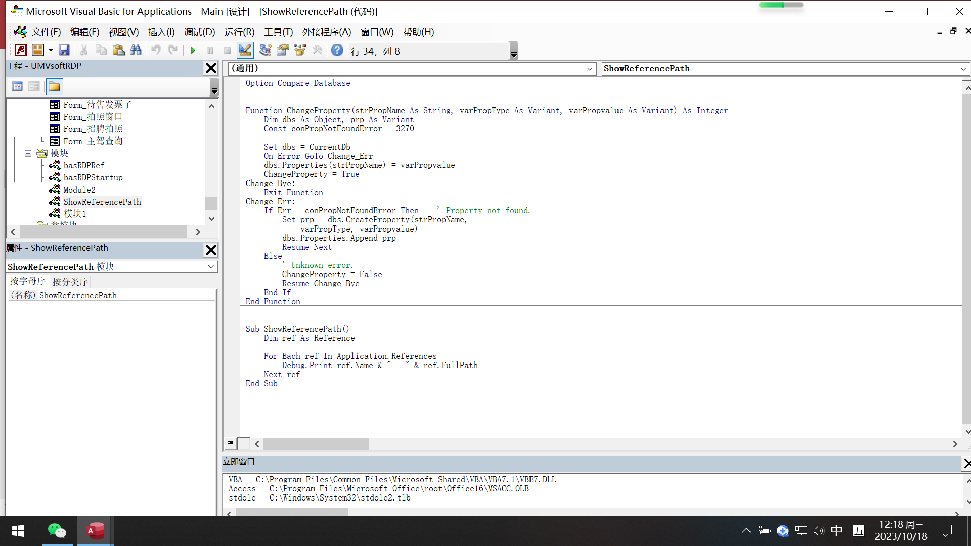Click the Copy toolbar icon
The image size is (971, 546).
click(101, 50)
